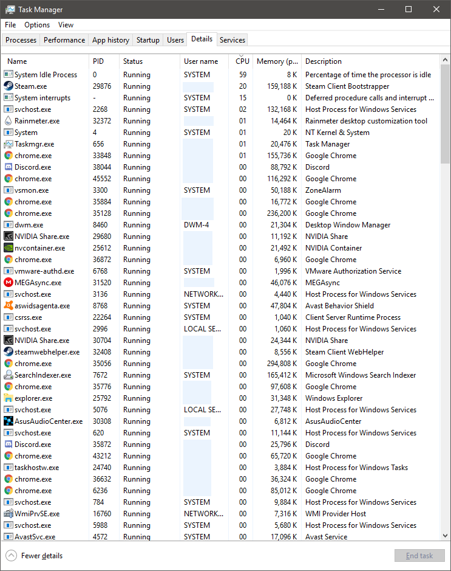This screenshot has height=571, width=451.
Task: Select svchost.exe row with PID 2268
Action: pyautogui.click(x=221, y=109)
